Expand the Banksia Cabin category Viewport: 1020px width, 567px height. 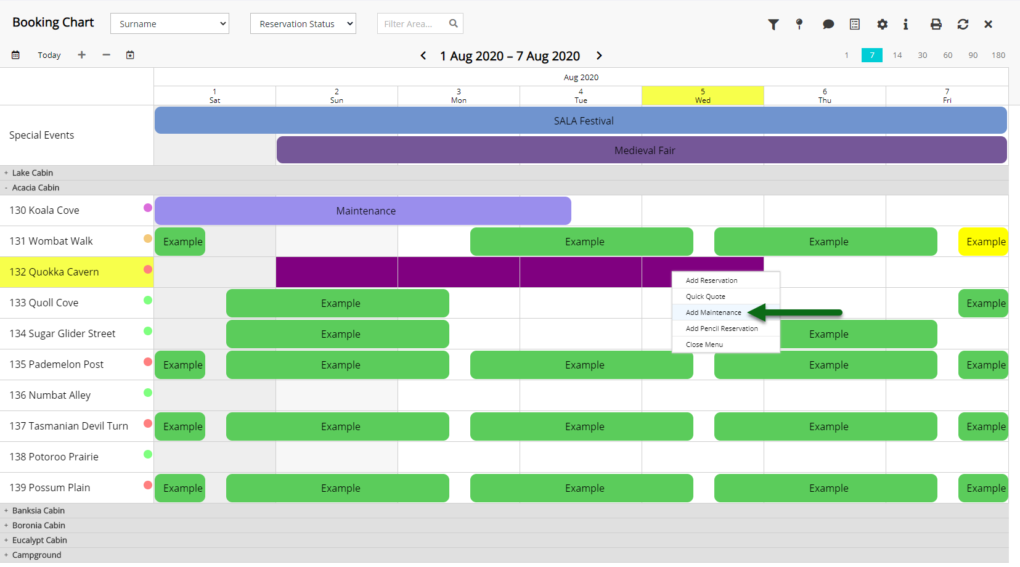(x=6, y=511)
